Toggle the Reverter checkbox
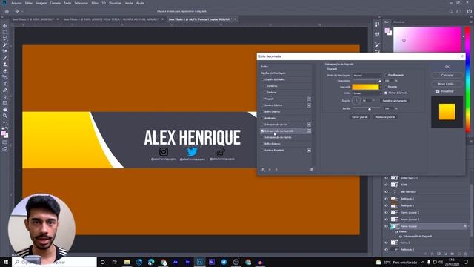Viewport: 474px width, 267px height. click(x=386, y=87)
